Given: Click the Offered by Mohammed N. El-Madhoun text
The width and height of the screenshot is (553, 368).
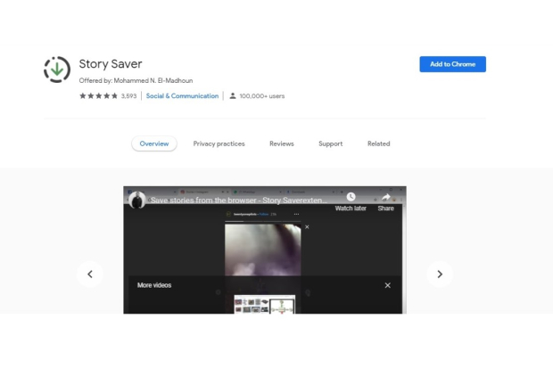Looking at the screenshot, I should pyautogui.click(x=136, y=80).
